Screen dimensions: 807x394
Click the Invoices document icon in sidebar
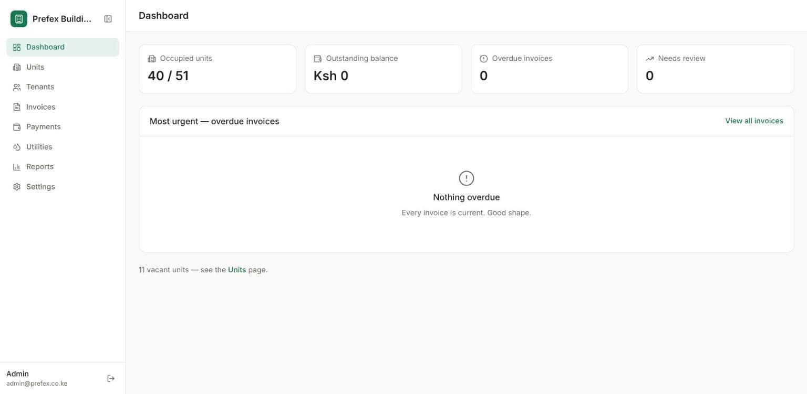17,107
